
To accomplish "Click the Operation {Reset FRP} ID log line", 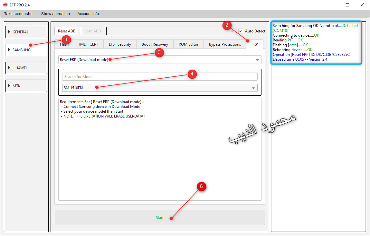I will pos(311,55).
